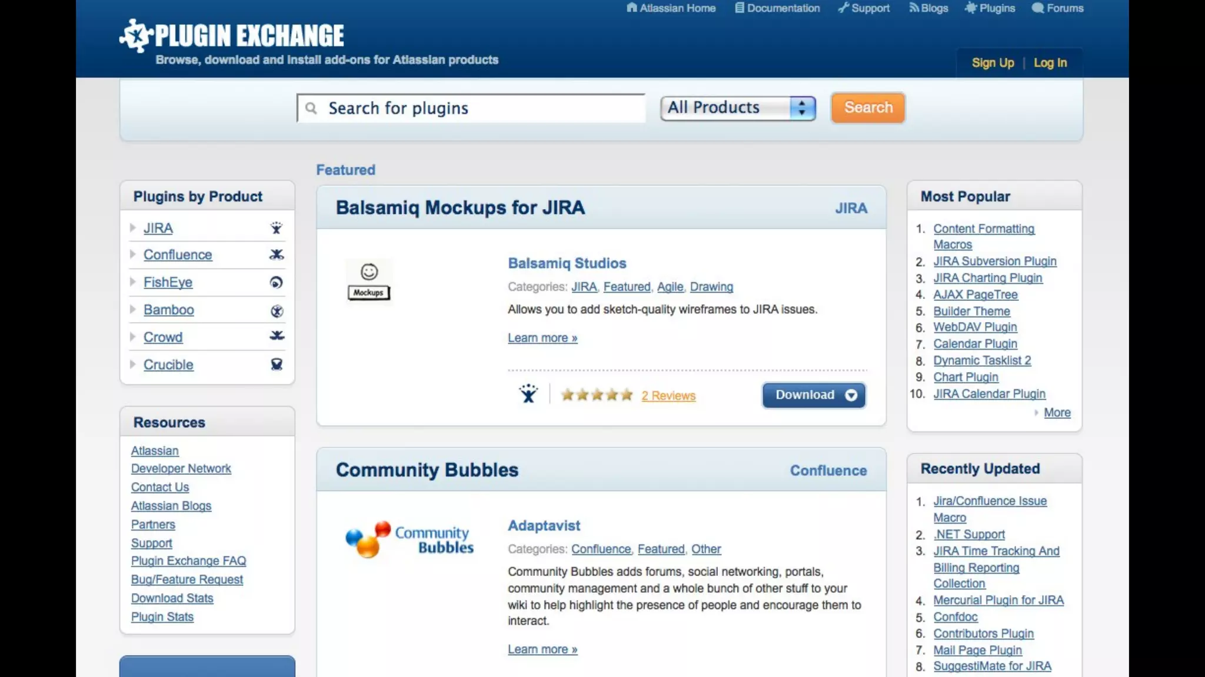The height and width of the screenshot is (677, 1205).
Task: Click the FishEye product icon in sidebar
Action: pyautogui.click(x=276, y=283)
